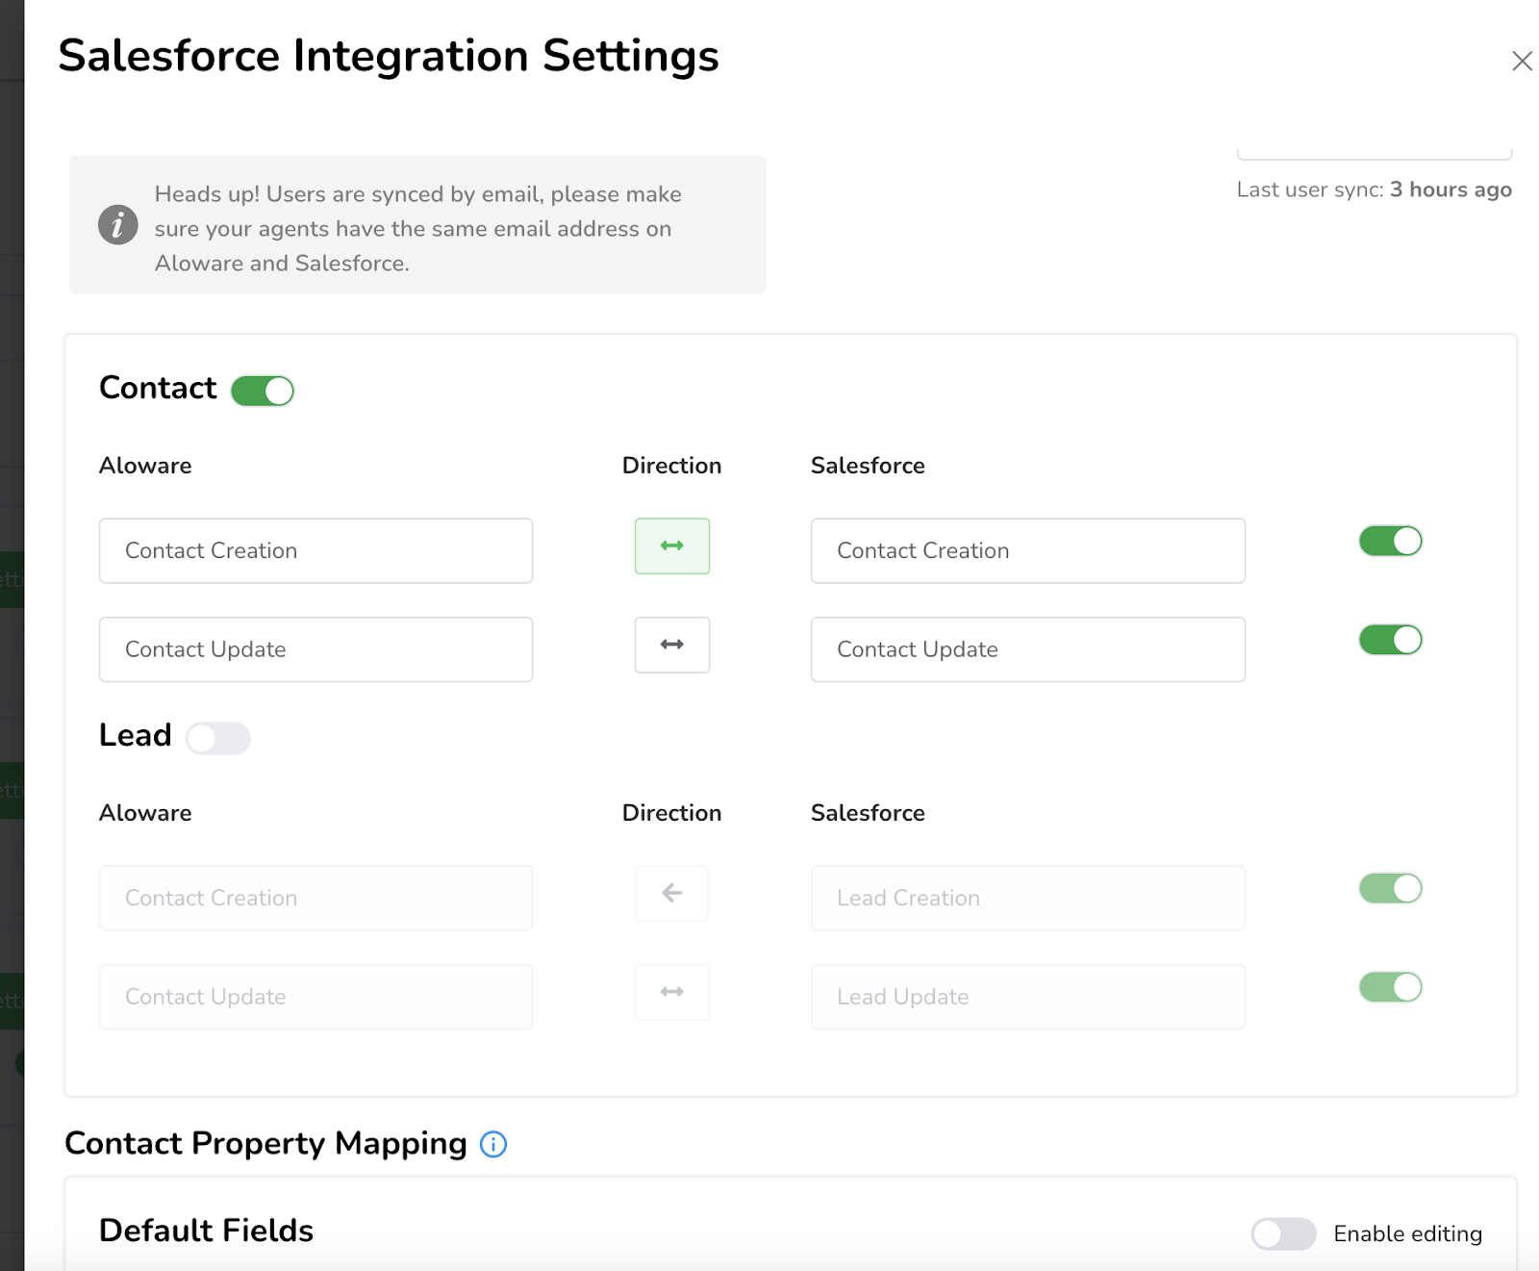Click the Lead Creation left arrow direction button

(x=672, y=893)
